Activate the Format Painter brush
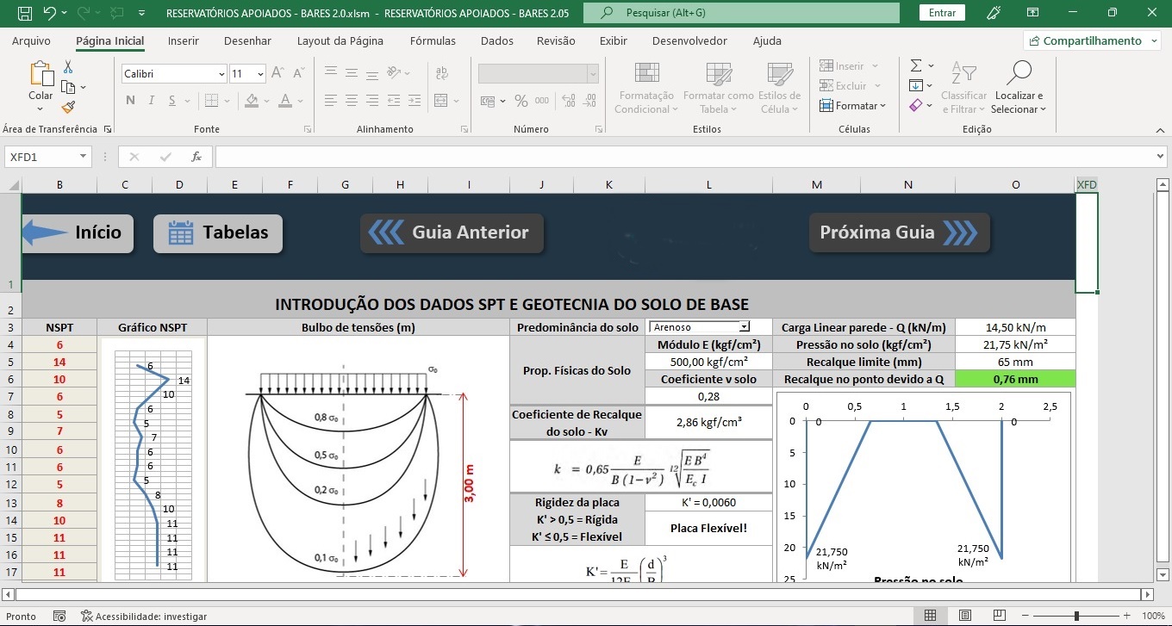 pos(68,107)
